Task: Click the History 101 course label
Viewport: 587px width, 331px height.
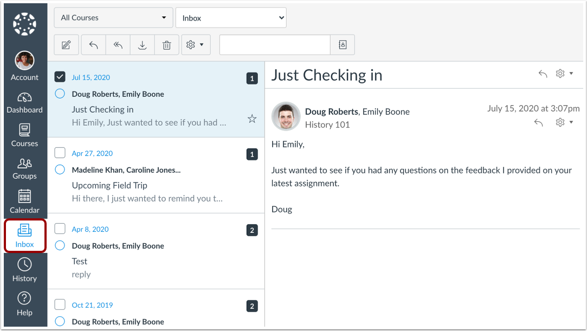Action: [327, 125]
